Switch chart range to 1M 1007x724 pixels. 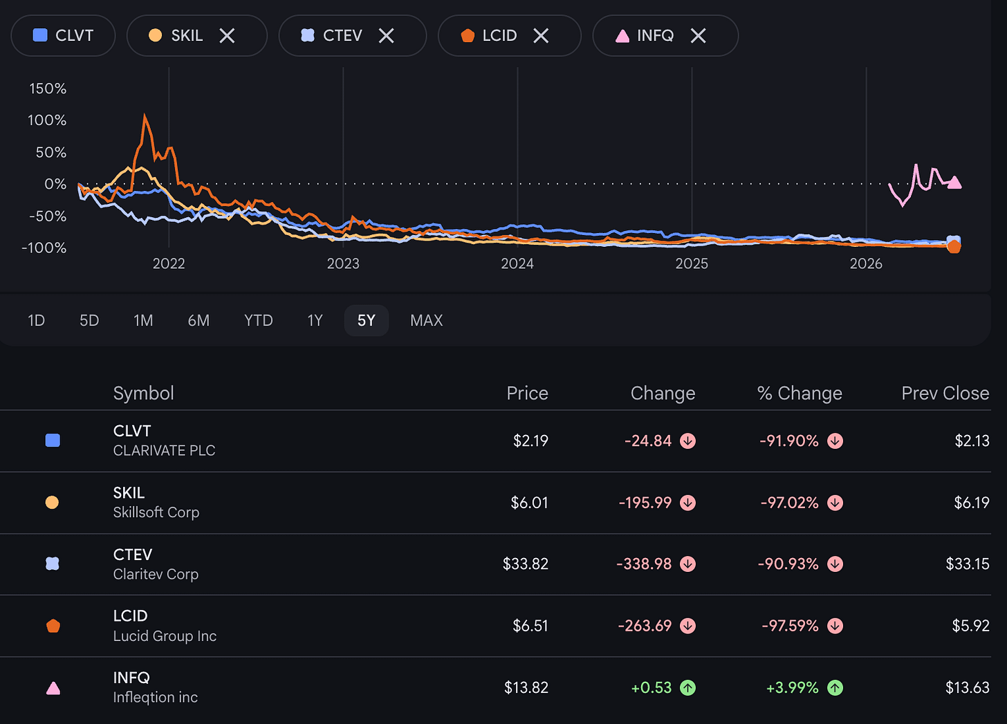[143, 320]
